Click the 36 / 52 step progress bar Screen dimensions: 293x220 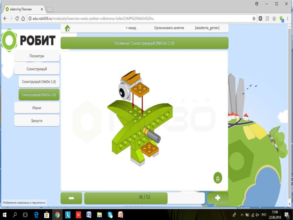tap(144, 198)
